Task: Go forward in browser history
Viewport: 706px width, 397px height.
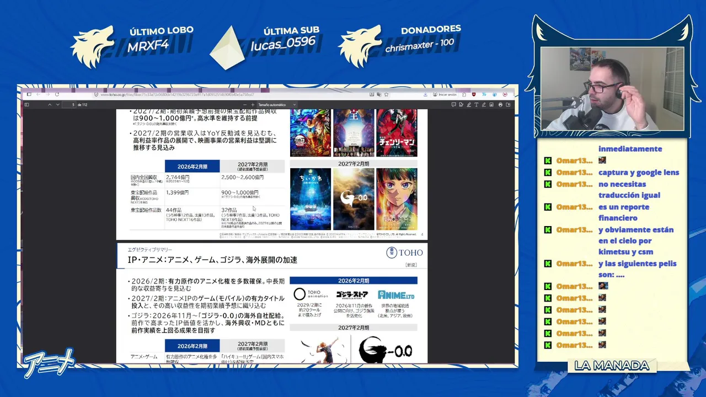Action: [47, 94]
